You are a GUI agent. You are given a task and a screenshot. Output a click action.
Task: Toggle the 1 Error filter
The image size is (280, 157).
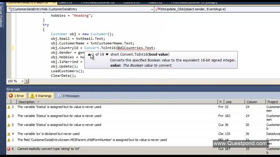[x=17, y=96]
